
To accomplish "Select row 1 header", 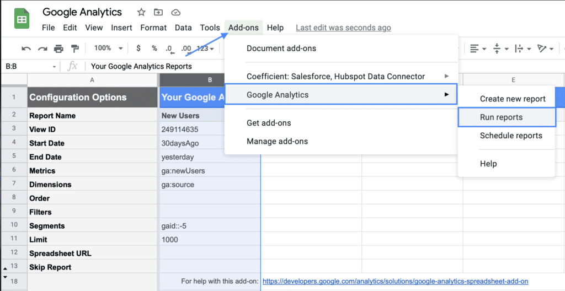I will click(14, 97).
